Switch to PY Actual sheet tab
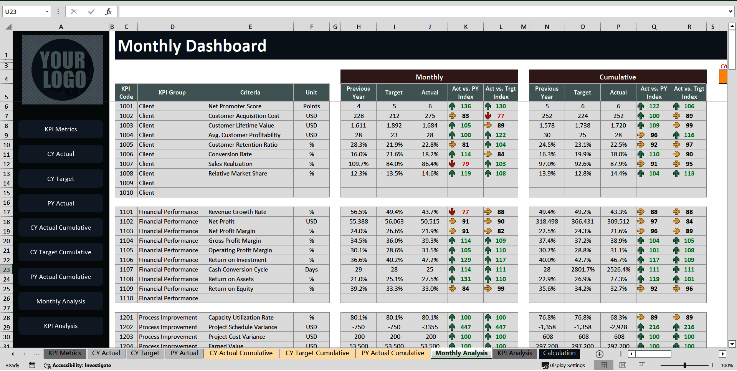Screen dimensions: 737x371 click(184, 353)
